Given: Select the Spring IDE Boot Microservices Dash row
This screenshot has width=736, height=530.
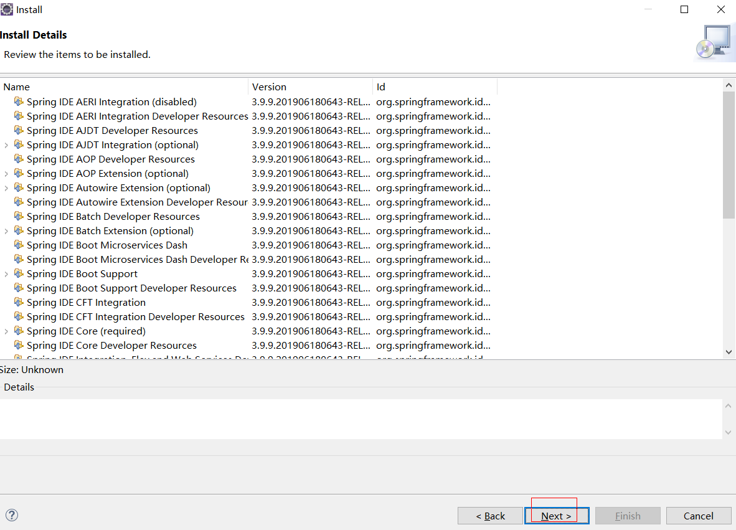Looking at the screenshot, I should [x=248, y=245].
